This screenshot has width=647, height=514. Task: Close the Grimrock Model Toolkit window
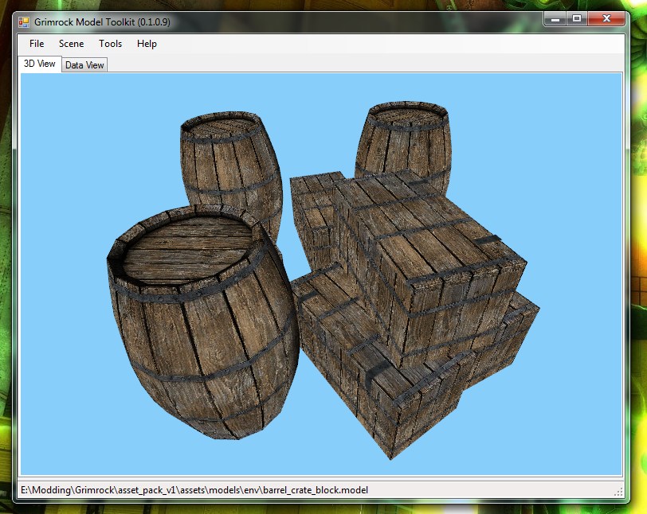tap(606, 19)
